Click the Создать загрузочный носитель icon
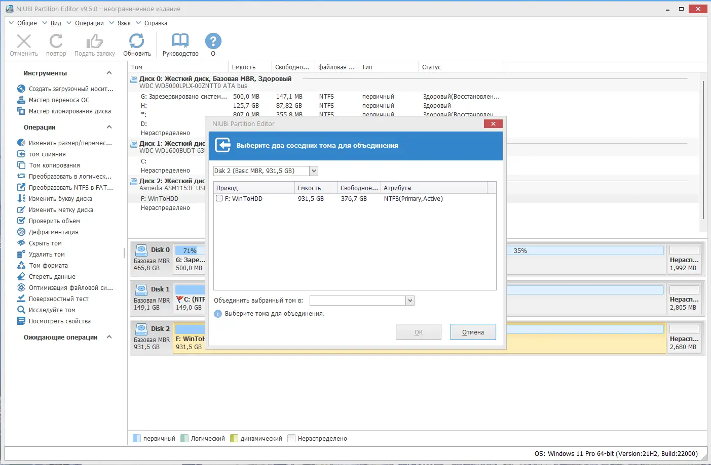 tap(21, 89)
